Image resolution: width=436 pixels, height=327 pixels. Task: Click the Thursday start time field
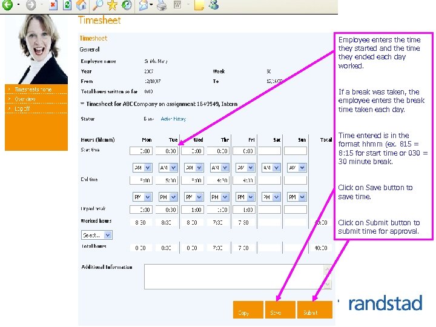(218, 151)
